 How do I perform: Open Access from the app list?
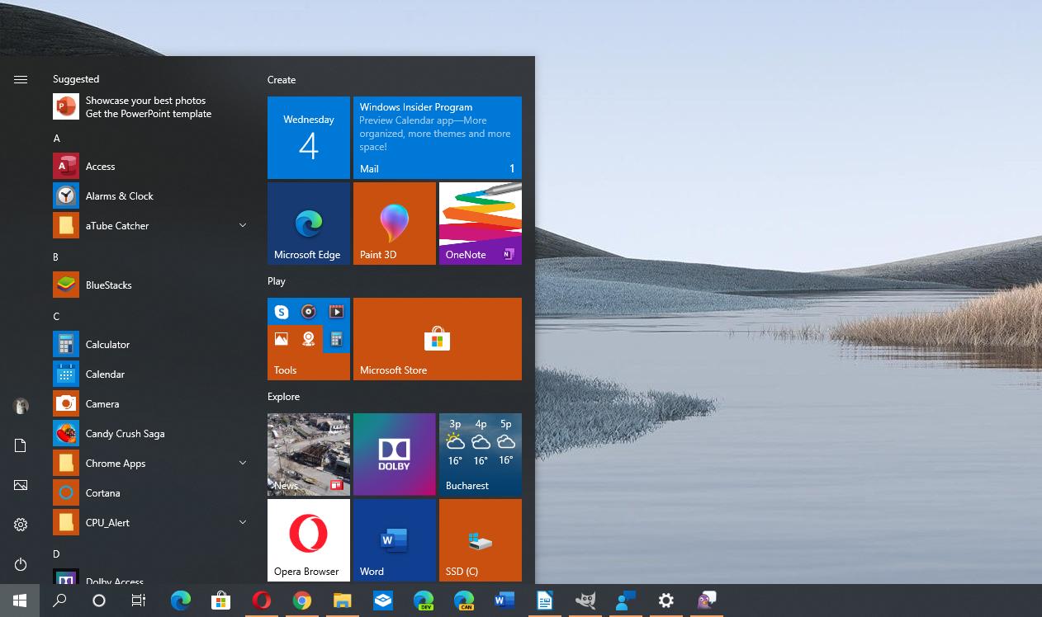pos(149,167)
